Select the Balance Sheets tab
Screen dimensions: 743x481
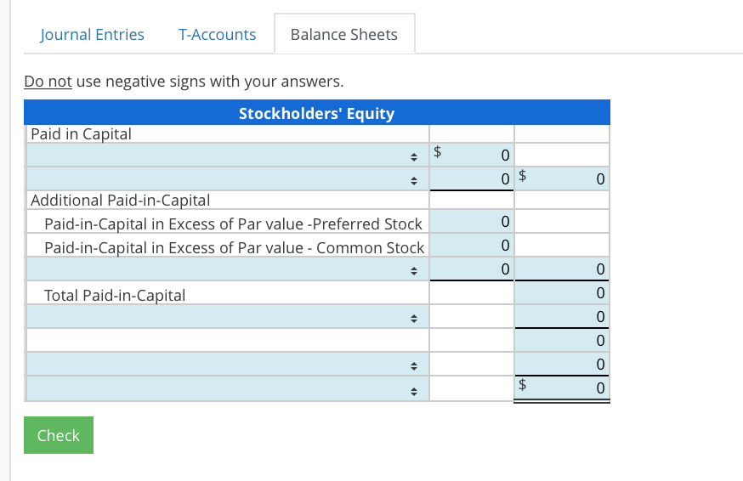coord(343,35)
